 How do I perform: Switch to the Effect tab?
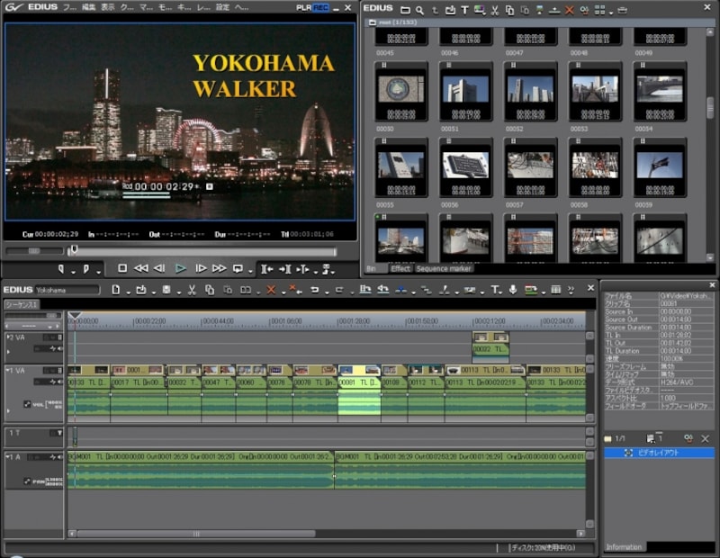click(400, 268)
